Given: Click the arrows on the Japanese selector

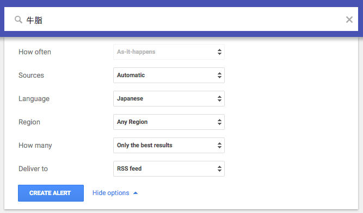Looking at the screenshot, I should point(219,99).
